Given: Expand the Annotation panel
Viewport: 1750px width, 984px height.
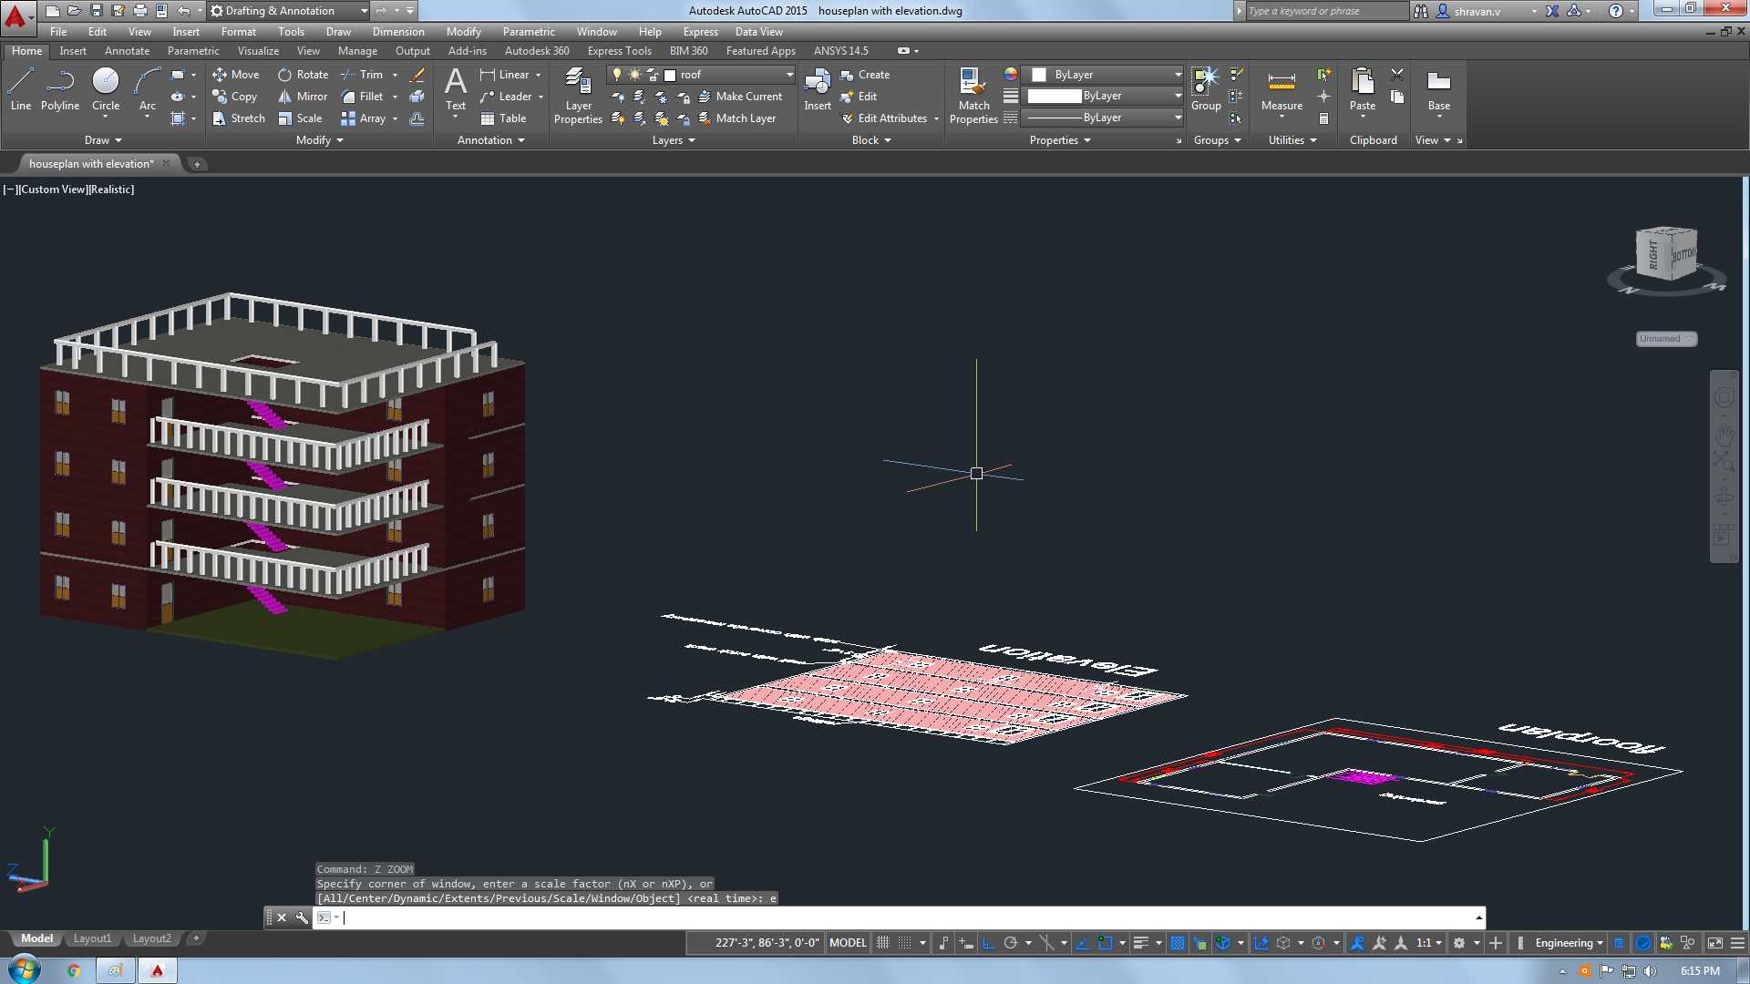Looking at the screenshot, I should click(491, 140).
